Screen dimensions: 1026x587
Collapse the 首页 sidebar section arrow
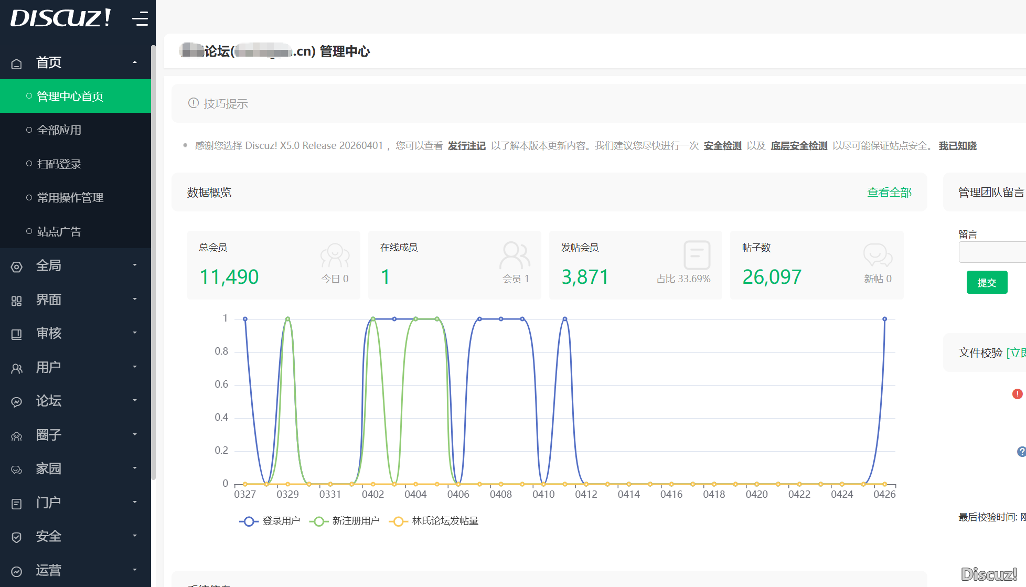click(x=135, y=62)
